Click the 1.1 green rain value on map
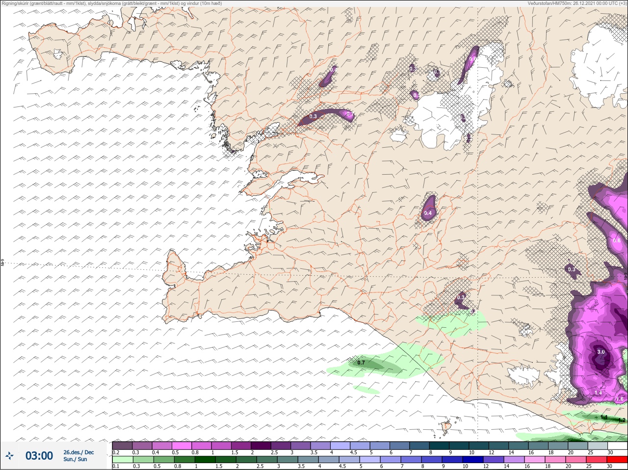Viewport: 628px width, 470px height. point(604,417)
